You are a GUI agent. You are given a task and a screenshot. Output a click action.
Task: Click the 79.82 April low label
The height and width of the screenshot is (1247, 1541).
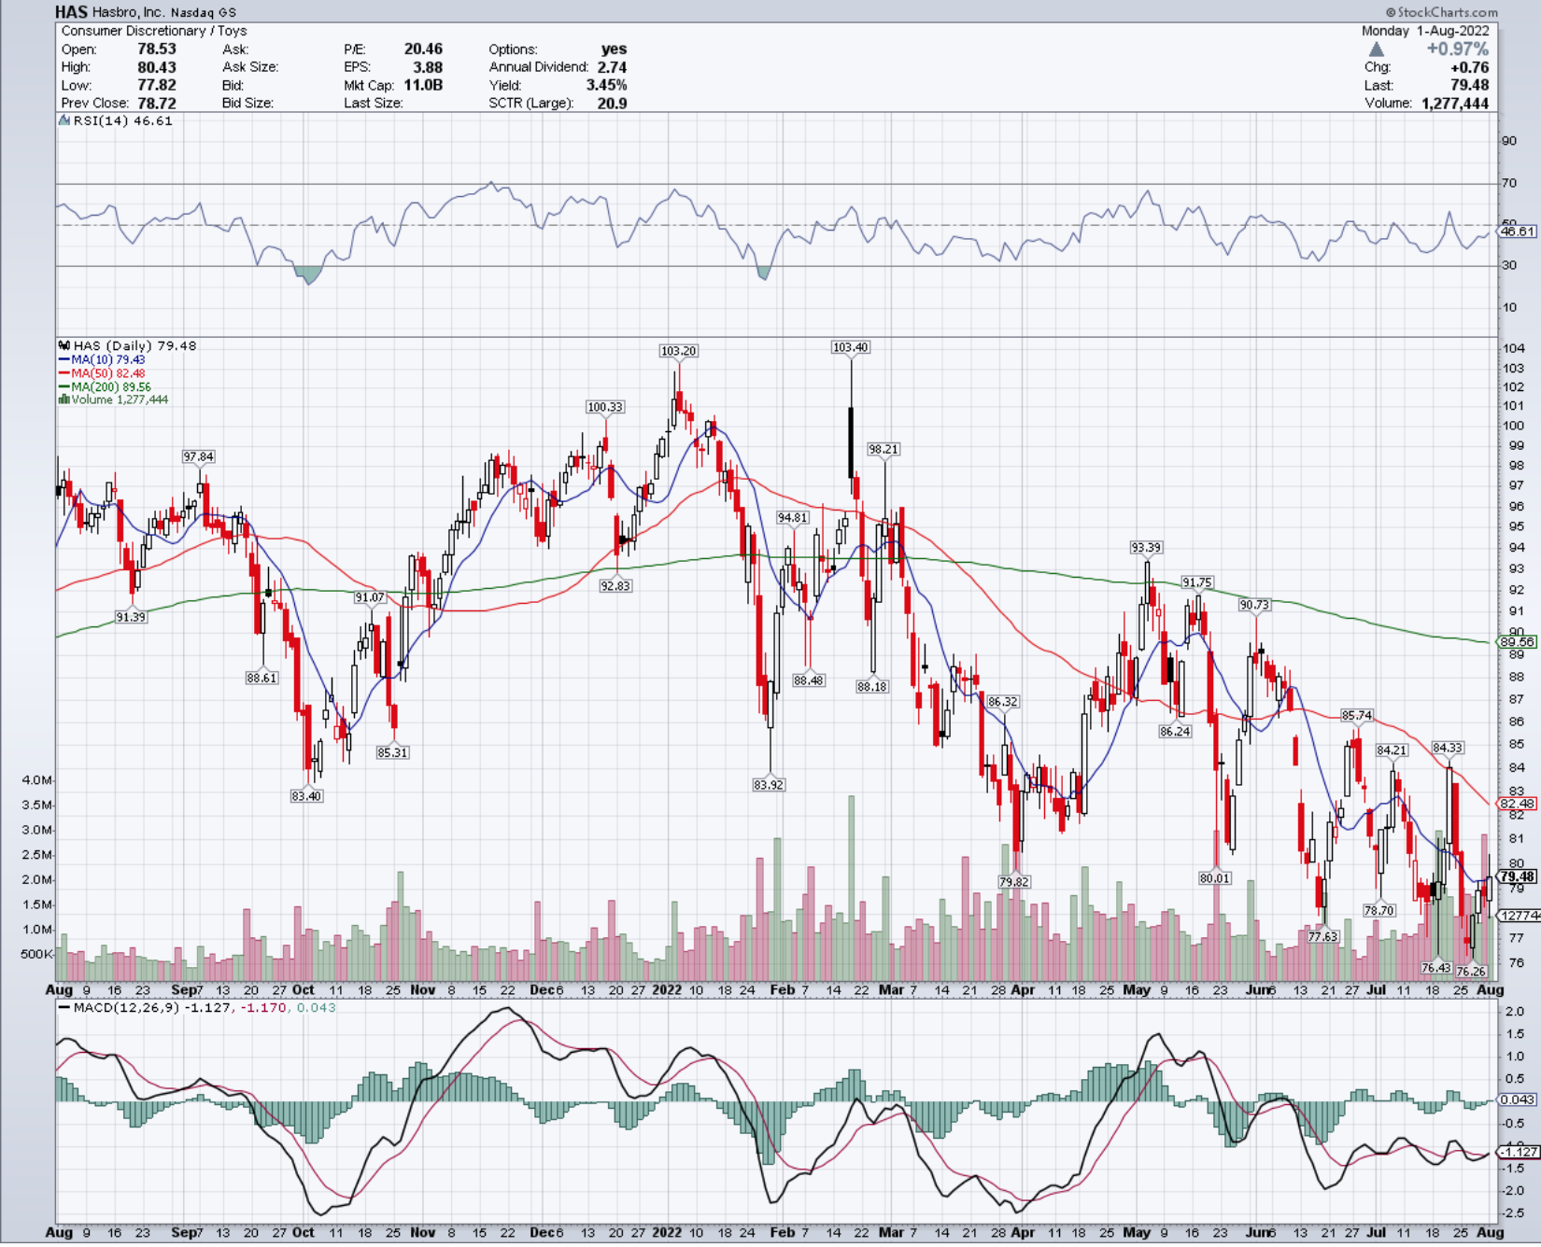tap(1013, 882)
